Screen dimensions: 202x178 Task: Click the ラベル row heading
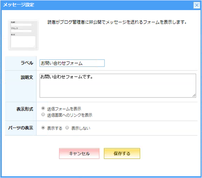click(27, 63)
